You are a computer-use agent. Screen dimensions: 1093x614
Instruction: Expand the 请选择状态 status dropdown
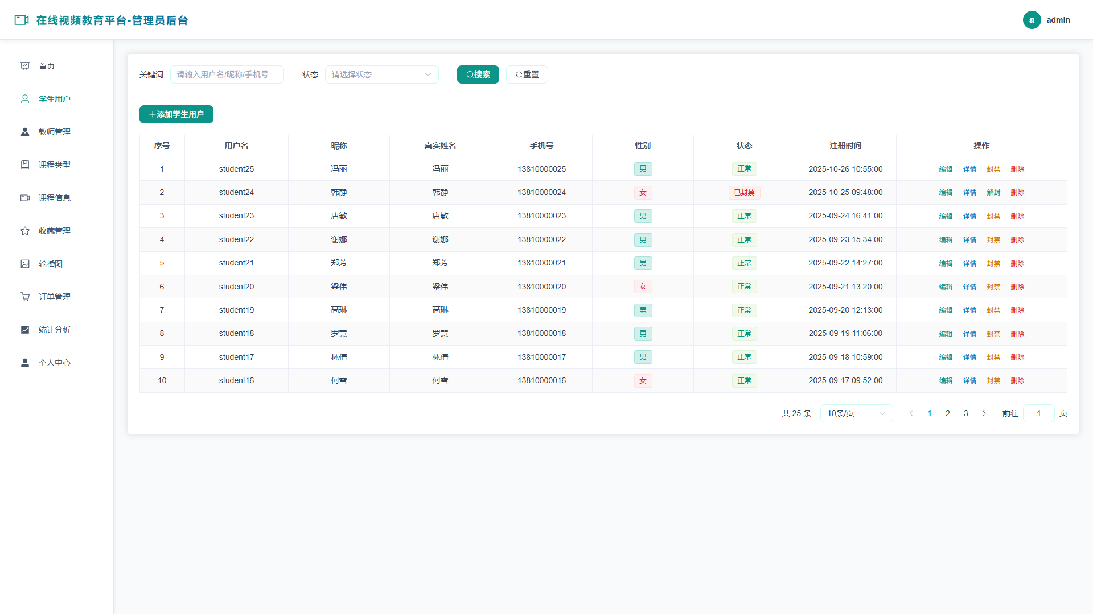click(x=382, y=74)
